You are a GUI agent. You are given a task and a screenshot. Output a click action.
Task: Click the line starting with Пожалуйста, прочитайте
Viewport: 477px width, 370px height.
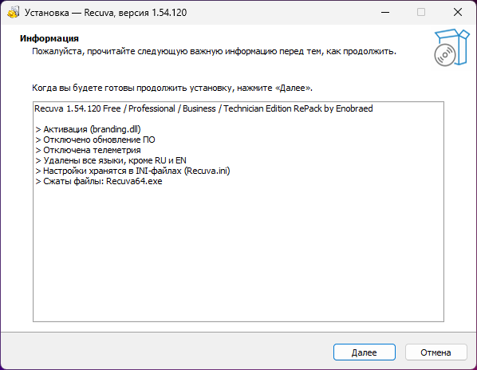point(214,51)
